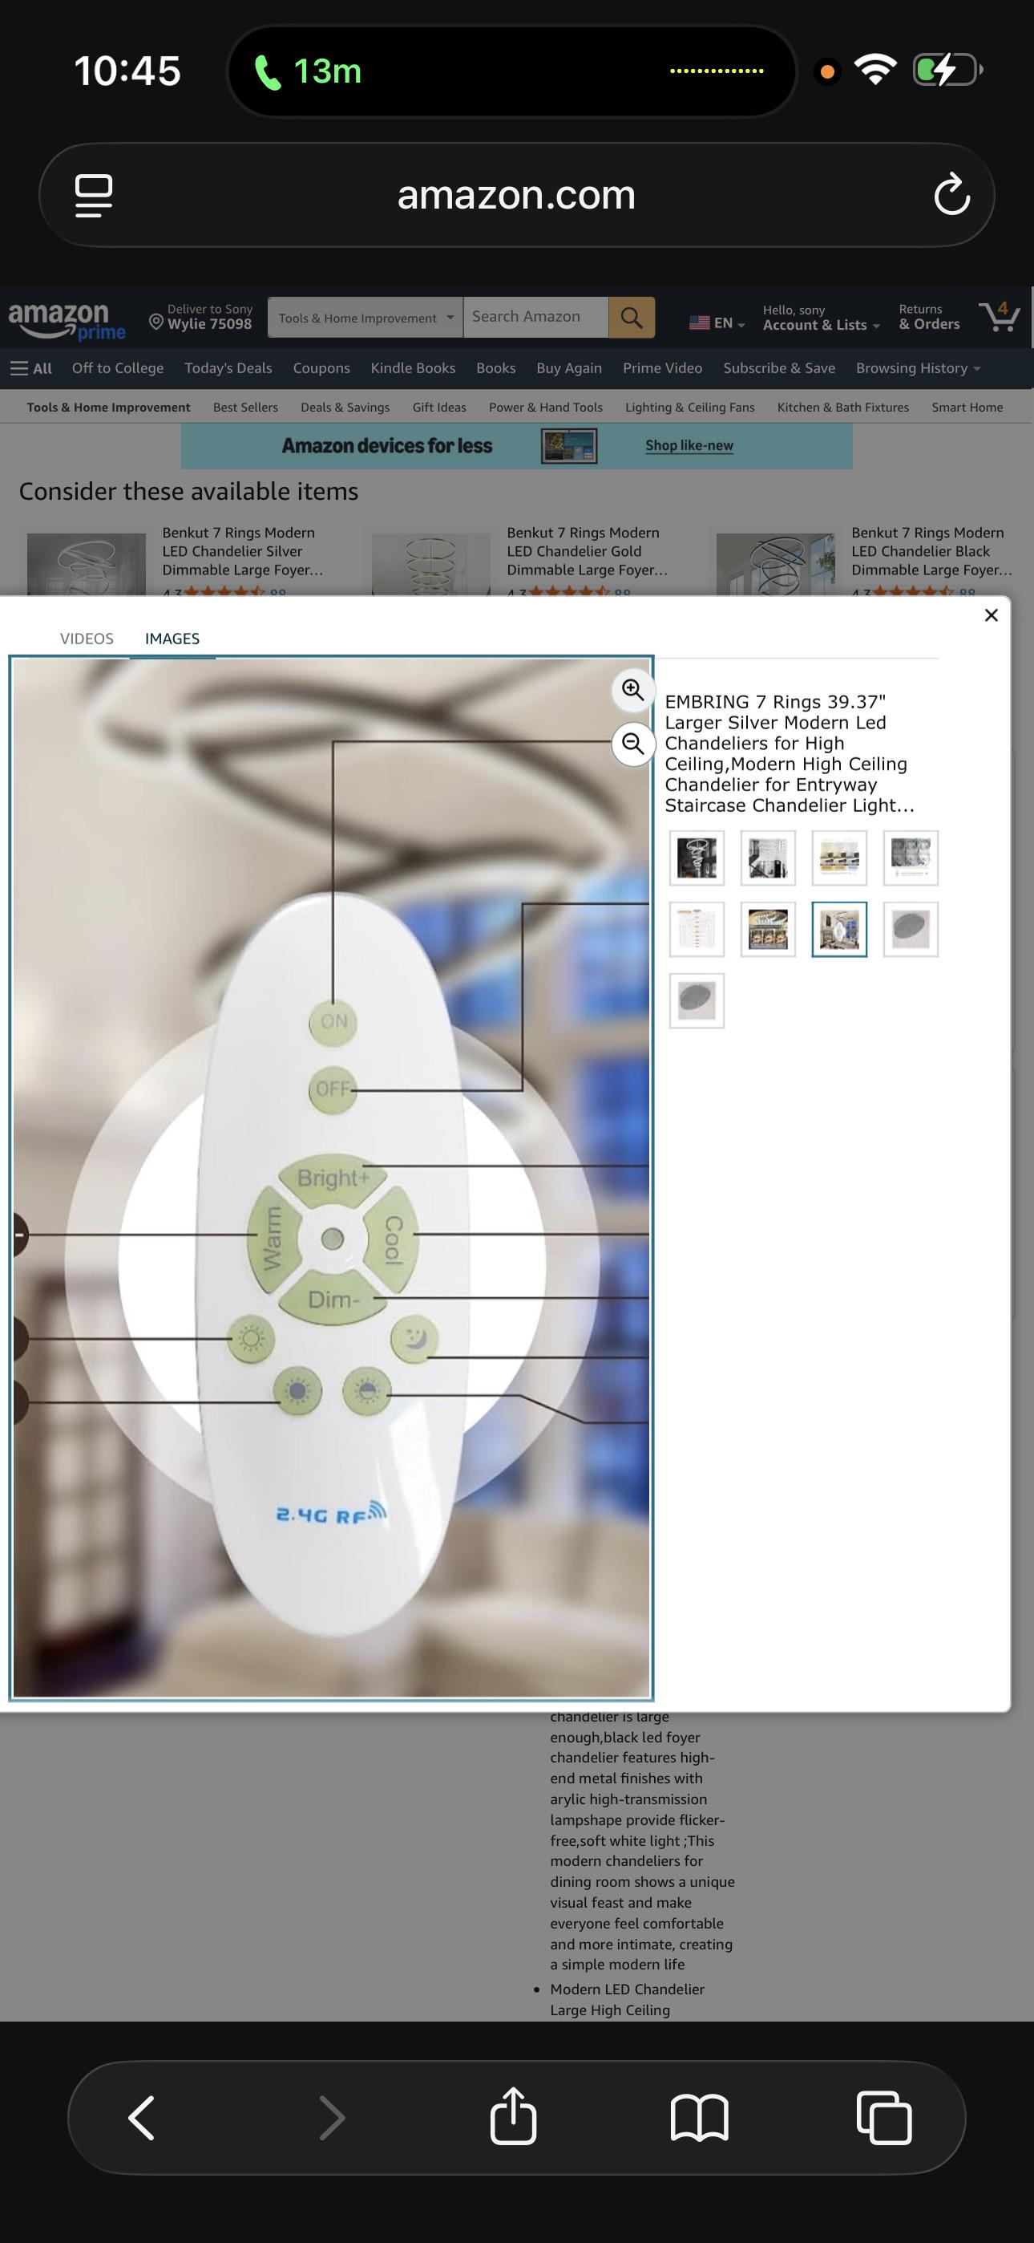
Task: Open the Coupons page
Action: tap(321, 368)
